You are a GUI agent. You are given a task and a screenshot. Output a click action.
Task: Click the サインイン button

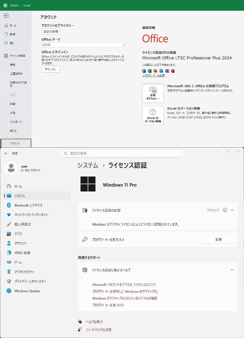pos(51,69)
